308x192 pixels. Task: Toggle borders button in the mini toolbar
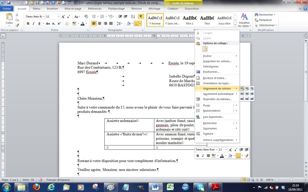click(238, 156)
